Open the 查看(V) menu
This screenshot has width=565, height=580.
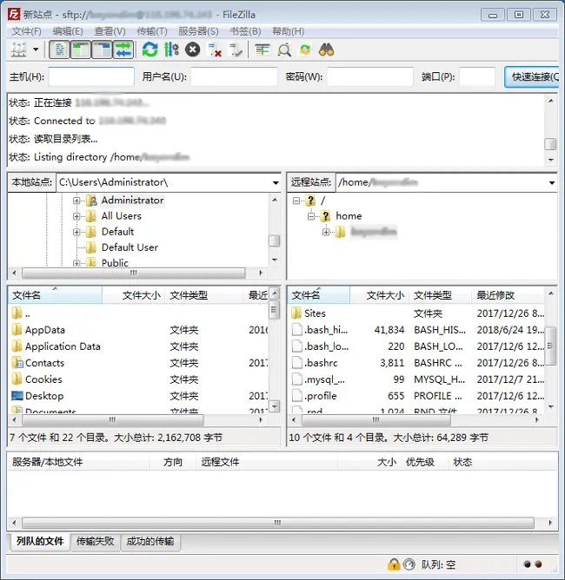(110, 31)
